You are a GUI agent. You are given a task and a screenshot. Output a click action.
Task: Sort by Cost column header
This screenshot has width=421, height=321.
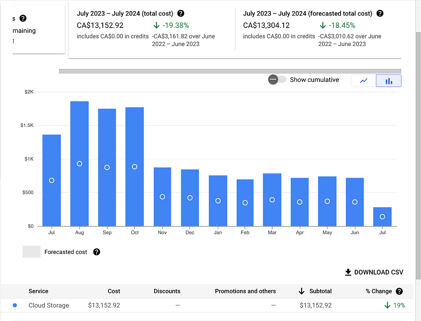pos(114,291)
